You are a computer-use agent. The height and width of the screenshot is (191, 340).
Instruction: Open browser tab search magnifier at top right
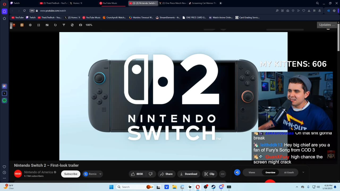click(x=317, y=3)
